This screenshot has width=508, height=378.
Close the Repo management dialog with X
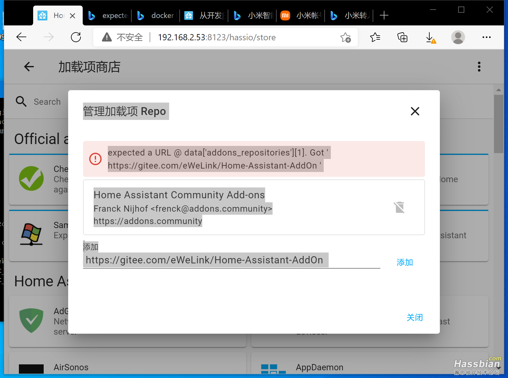pos(415,111)
